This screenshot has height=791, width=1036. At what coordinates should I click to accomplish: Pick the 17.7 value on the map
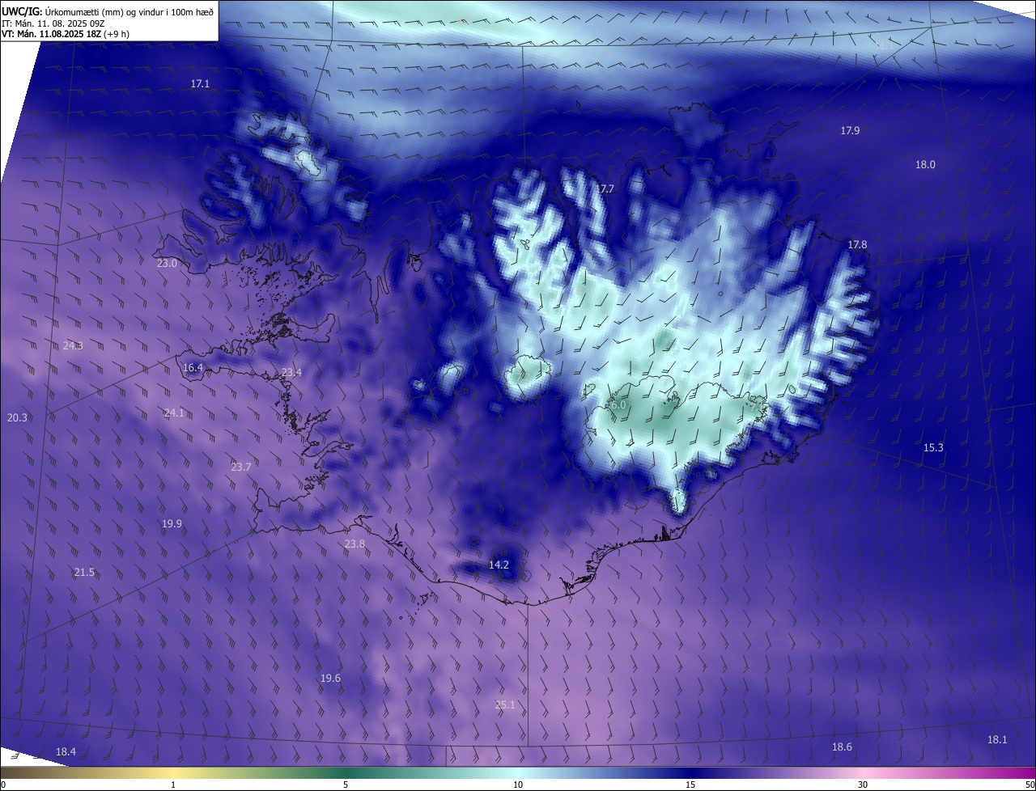(605, 189)
